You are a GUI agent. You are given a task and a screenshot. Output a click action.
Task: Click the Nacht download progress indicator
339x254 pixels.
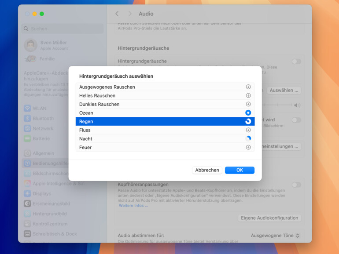coord(248,138)
